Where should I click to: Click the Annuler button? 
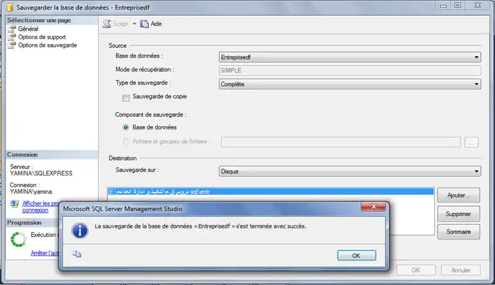click(x=460, y=270)
